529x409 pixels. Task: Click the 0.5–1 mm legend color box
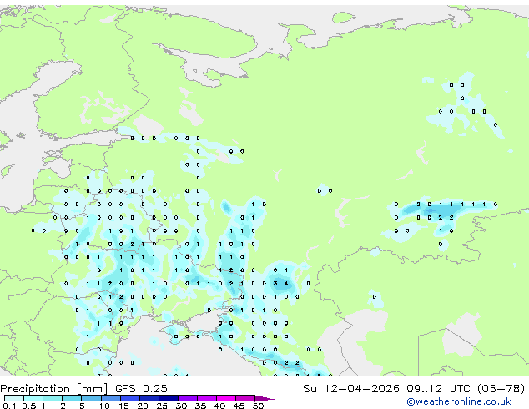click(x=33, y=398)
